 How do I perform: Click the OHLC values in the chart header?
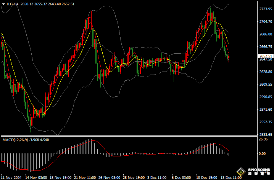(48, 4)
